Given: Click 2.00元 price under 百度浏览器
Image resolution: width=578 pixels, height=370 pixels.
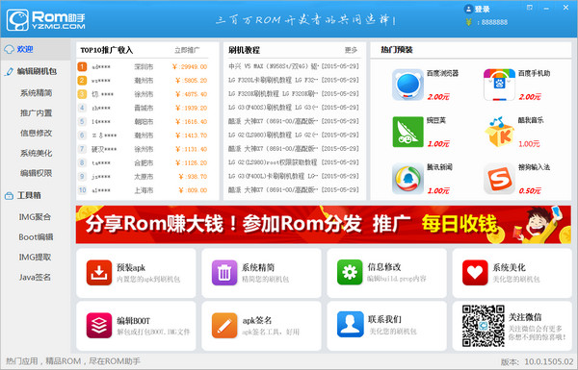Looking at the screenshot, I should click(x=438, y=97).
